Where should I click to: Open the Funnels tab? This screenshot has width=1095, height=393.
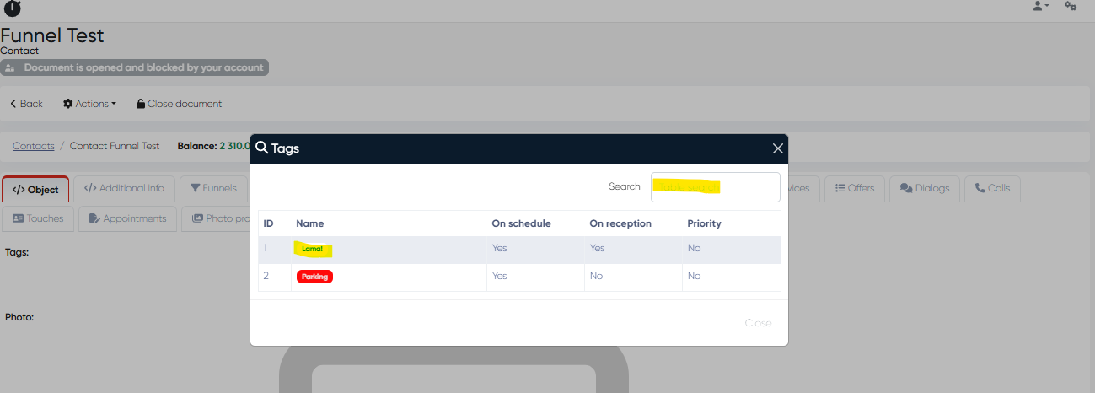coord(213,188)
